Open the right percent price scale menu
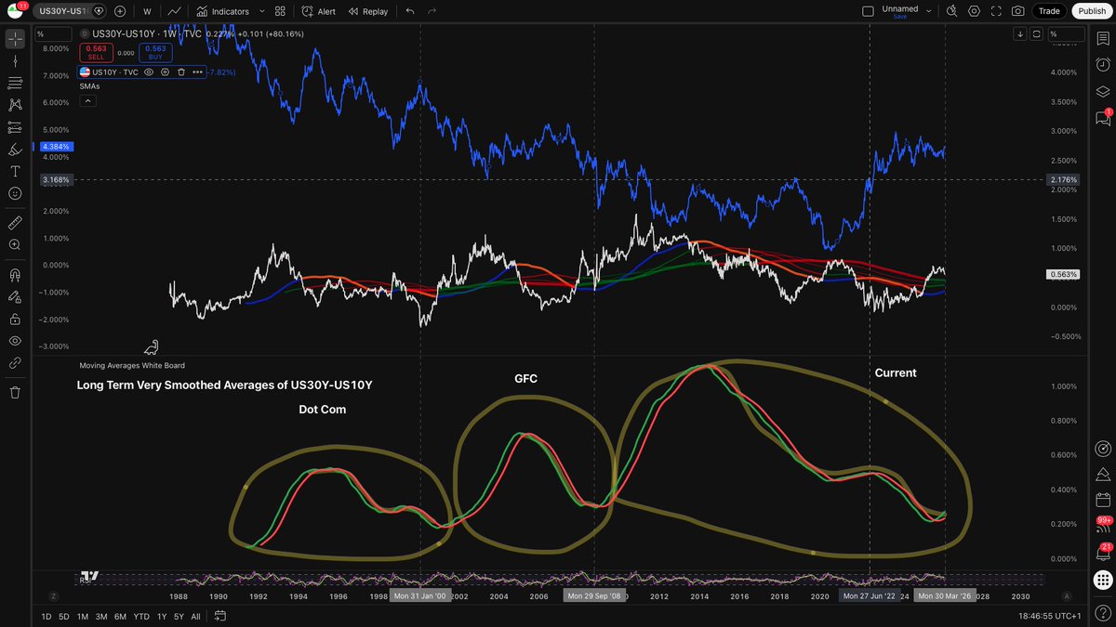 coord(1065,34)
